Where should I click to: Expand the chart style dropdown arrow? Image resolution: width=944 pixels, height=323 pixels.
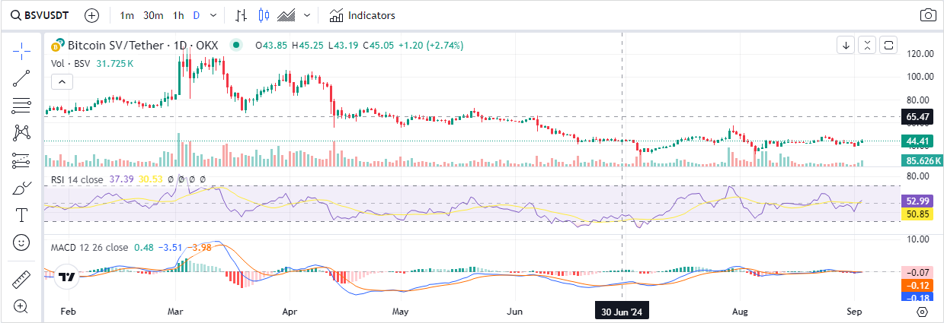(307, 15)
